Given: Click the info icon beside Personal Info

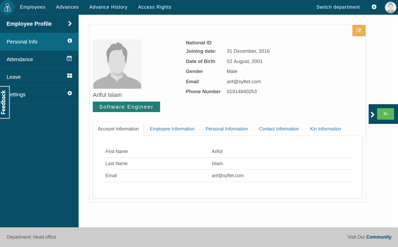Looking at the screenshot, I should click(x=69, y=41).
